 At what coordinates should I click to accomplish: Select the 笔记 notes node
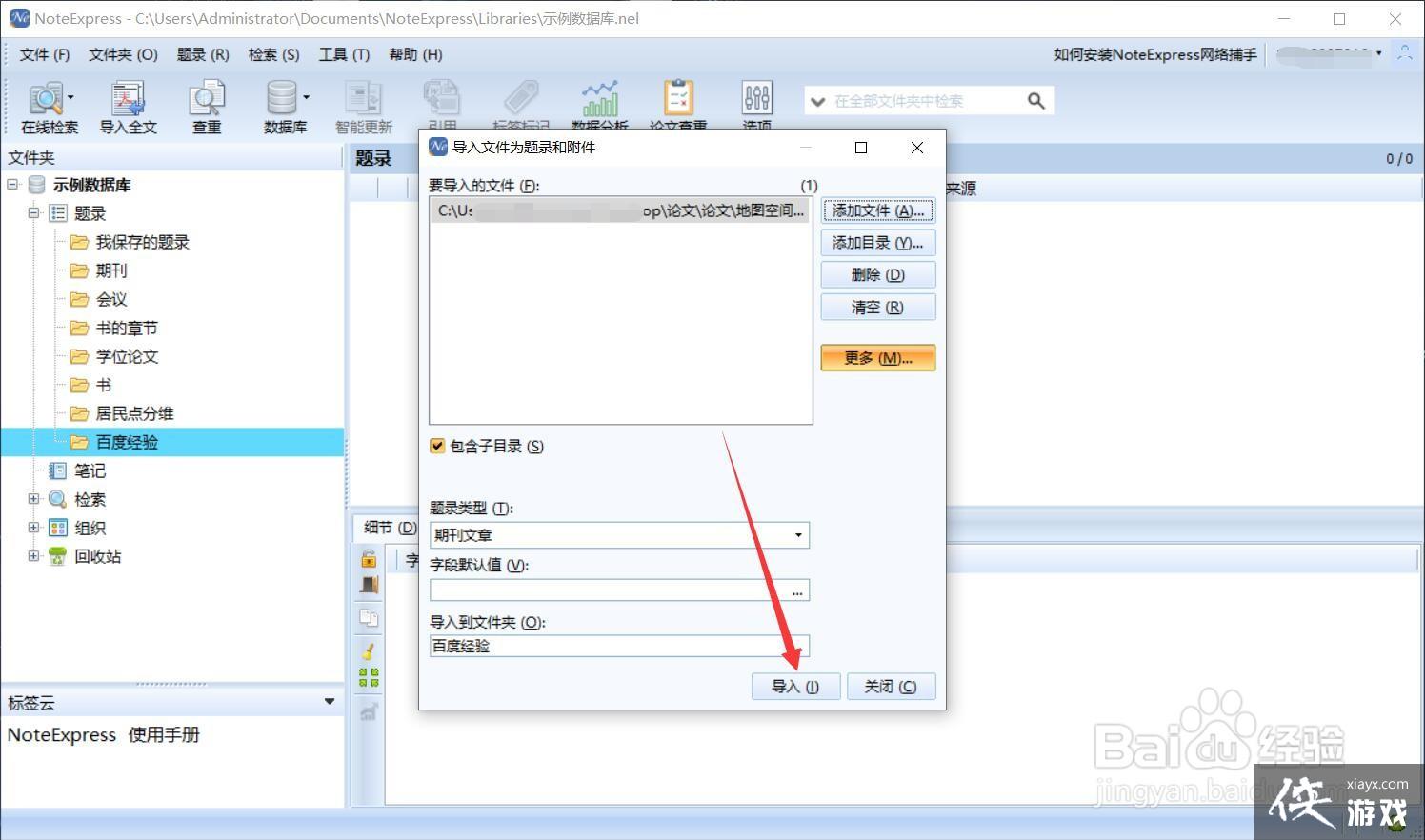click(90, 470)
